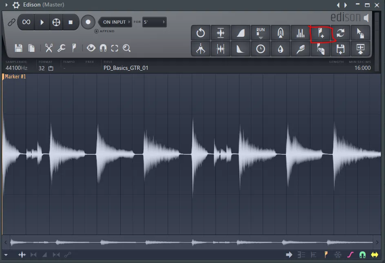Image resolution: width=385 pixels, height=263 pixels.
Task: Click the gear plugin options icon
Action: click(16, 5)
